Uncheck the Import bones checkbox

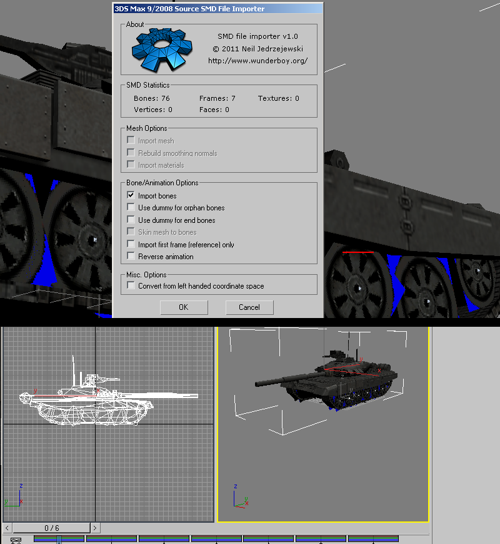pyautogui.click(x=131, y=195)
